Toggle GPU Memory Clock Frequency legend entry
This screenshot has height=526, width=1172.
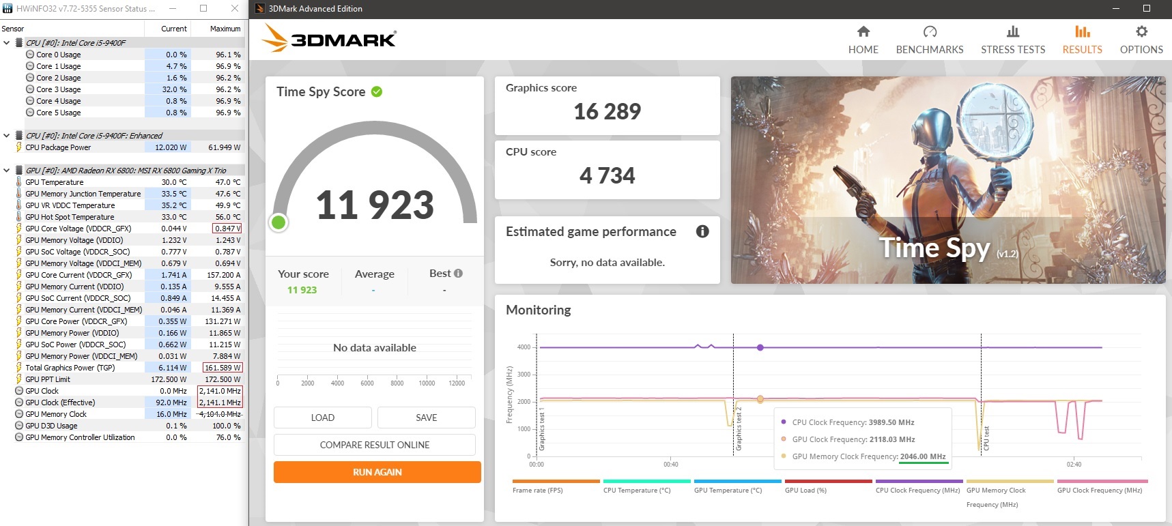point(1010,493)
